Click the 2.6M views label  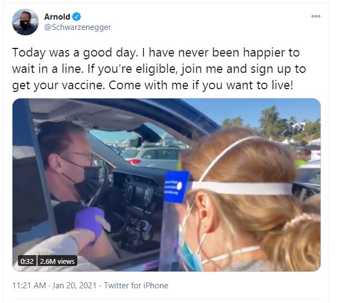[x=57, y=261]
